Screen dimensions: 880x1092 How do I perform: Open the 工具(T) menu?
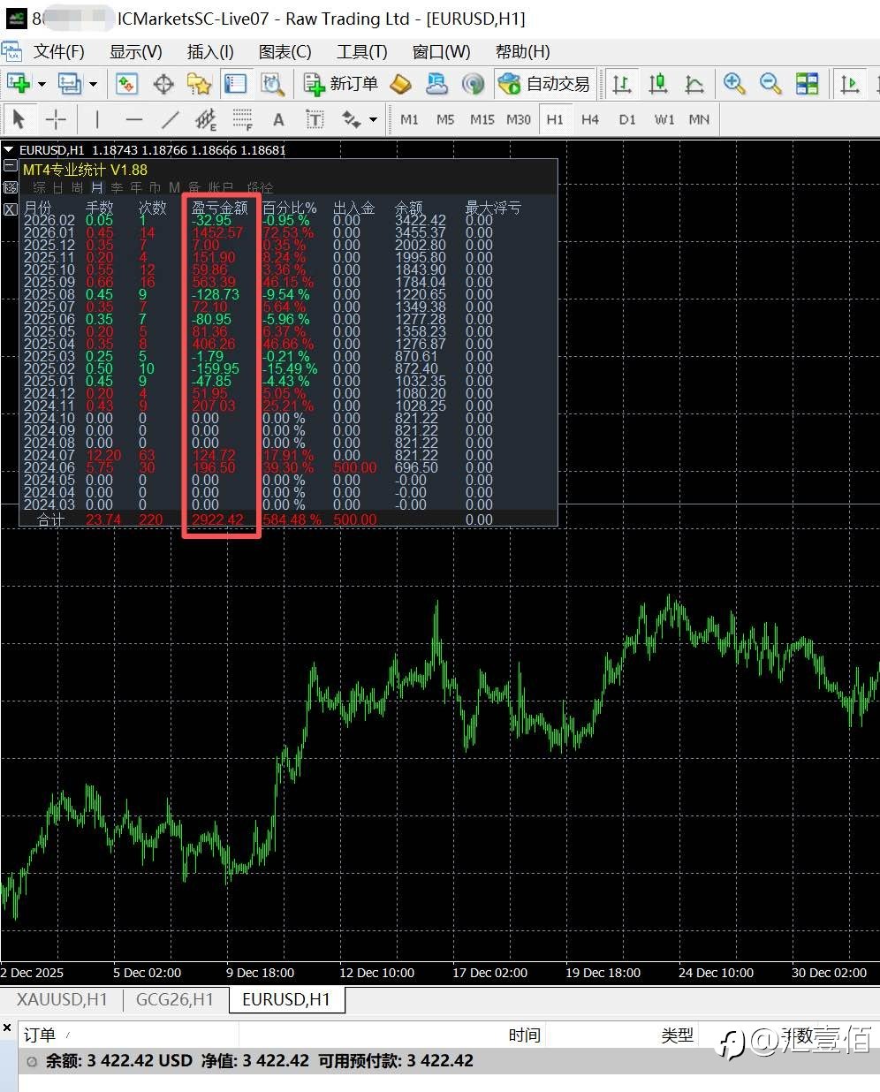[x=362, y=51]
